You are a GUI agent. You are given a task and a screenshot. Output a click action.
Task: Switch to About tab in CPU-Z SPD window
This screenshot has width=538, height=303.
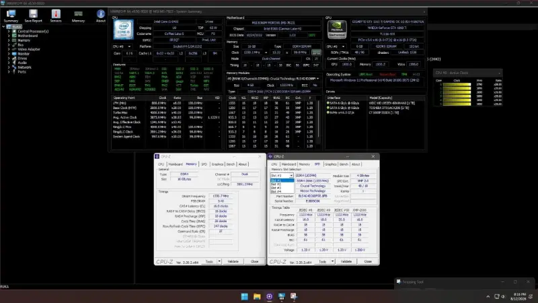click(x=356, y=164)
